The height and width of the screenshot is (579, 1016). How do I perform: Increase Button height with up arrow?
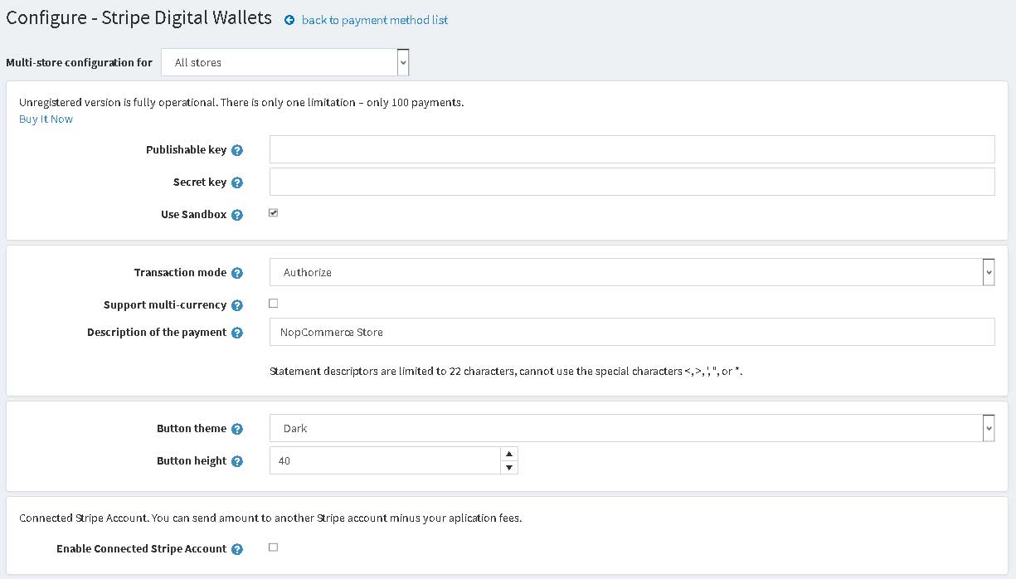509,454
